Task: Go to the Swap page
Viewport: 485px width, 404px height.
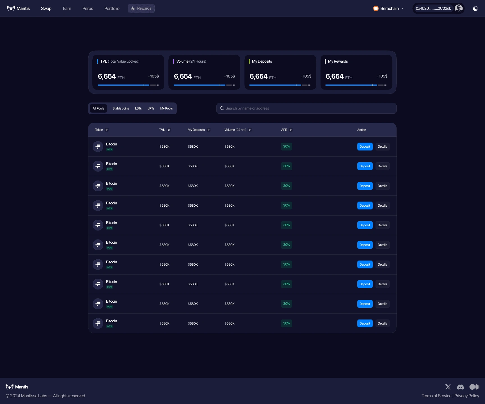Action: click(x=46, y=8)
